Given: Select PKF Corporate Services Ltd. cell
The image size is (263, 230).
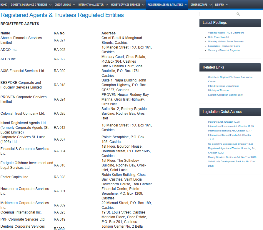Looking at the screenshot, I should coord(23,219).
